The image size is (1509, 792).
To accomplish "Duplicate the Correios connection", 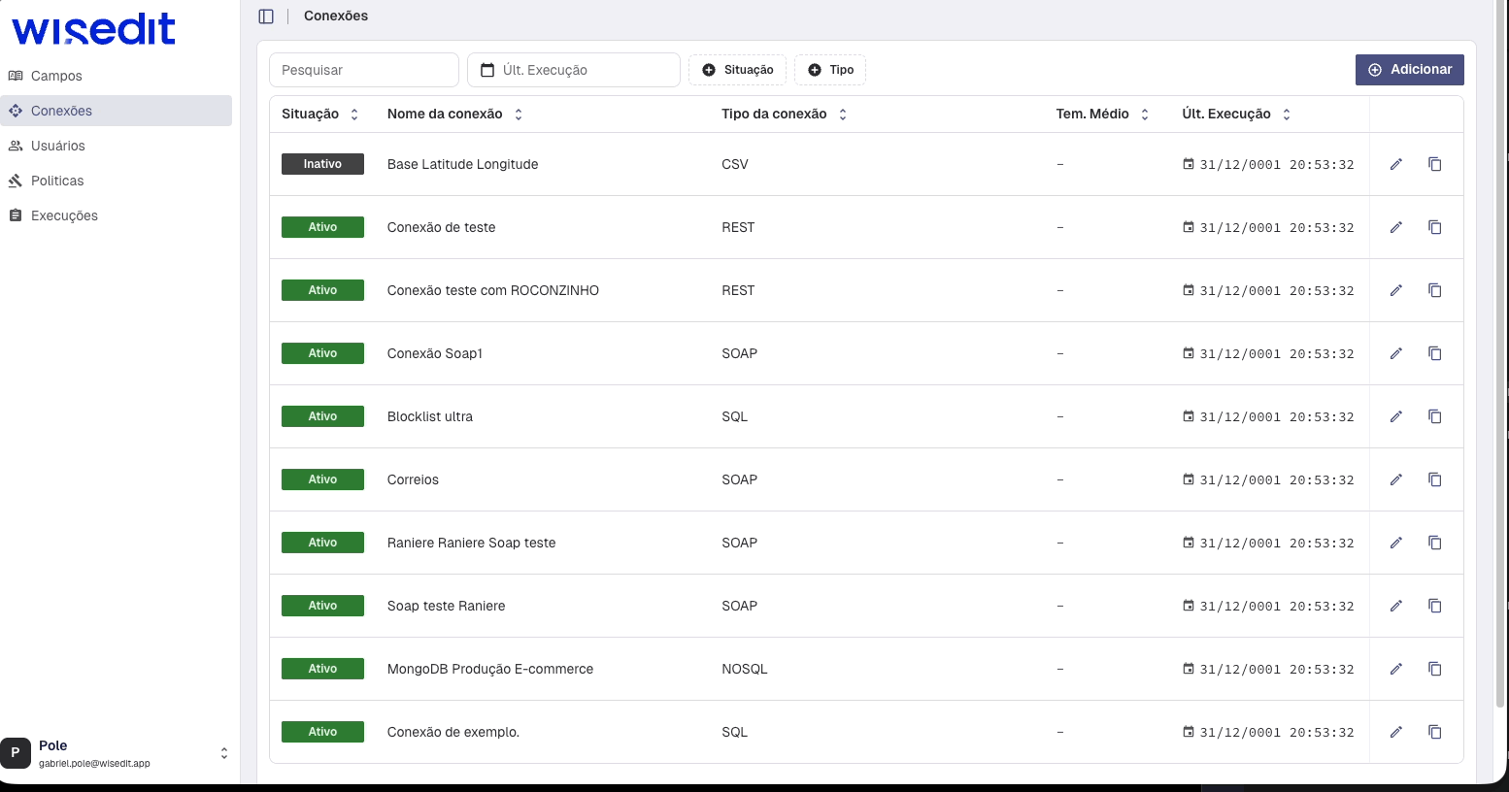I will click(1434, 478).
